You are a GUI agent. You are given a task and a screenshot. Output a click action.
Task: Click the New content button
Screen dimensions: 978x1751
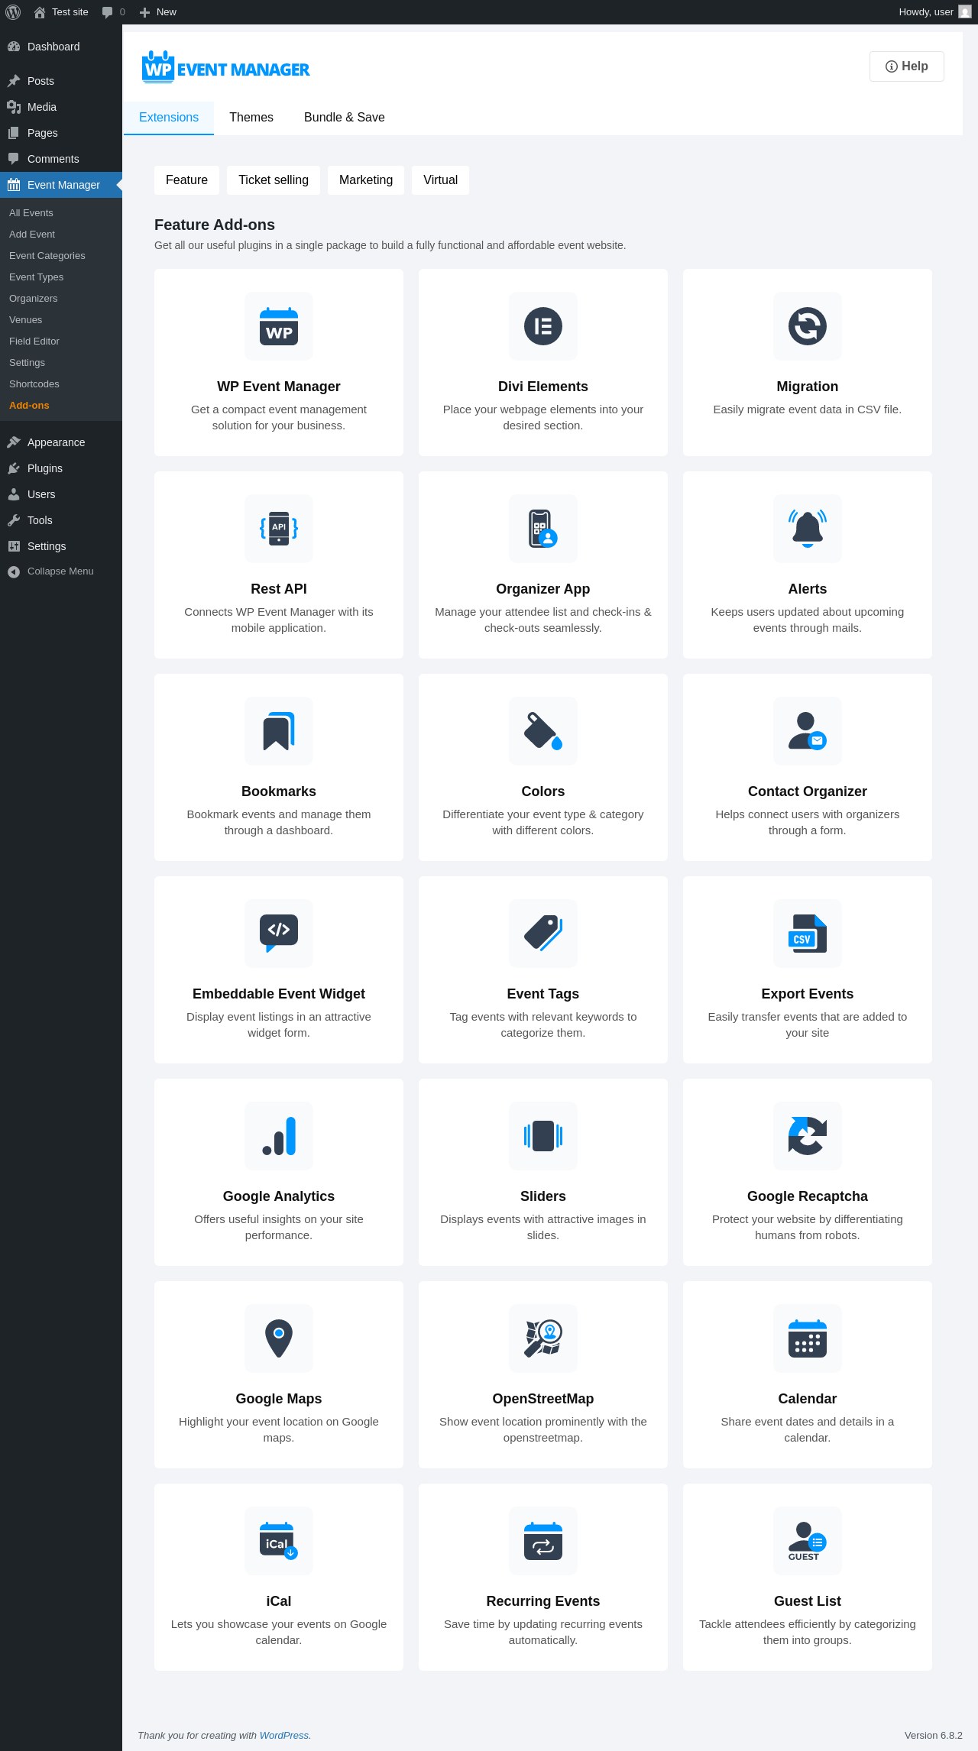coord(158,12)
